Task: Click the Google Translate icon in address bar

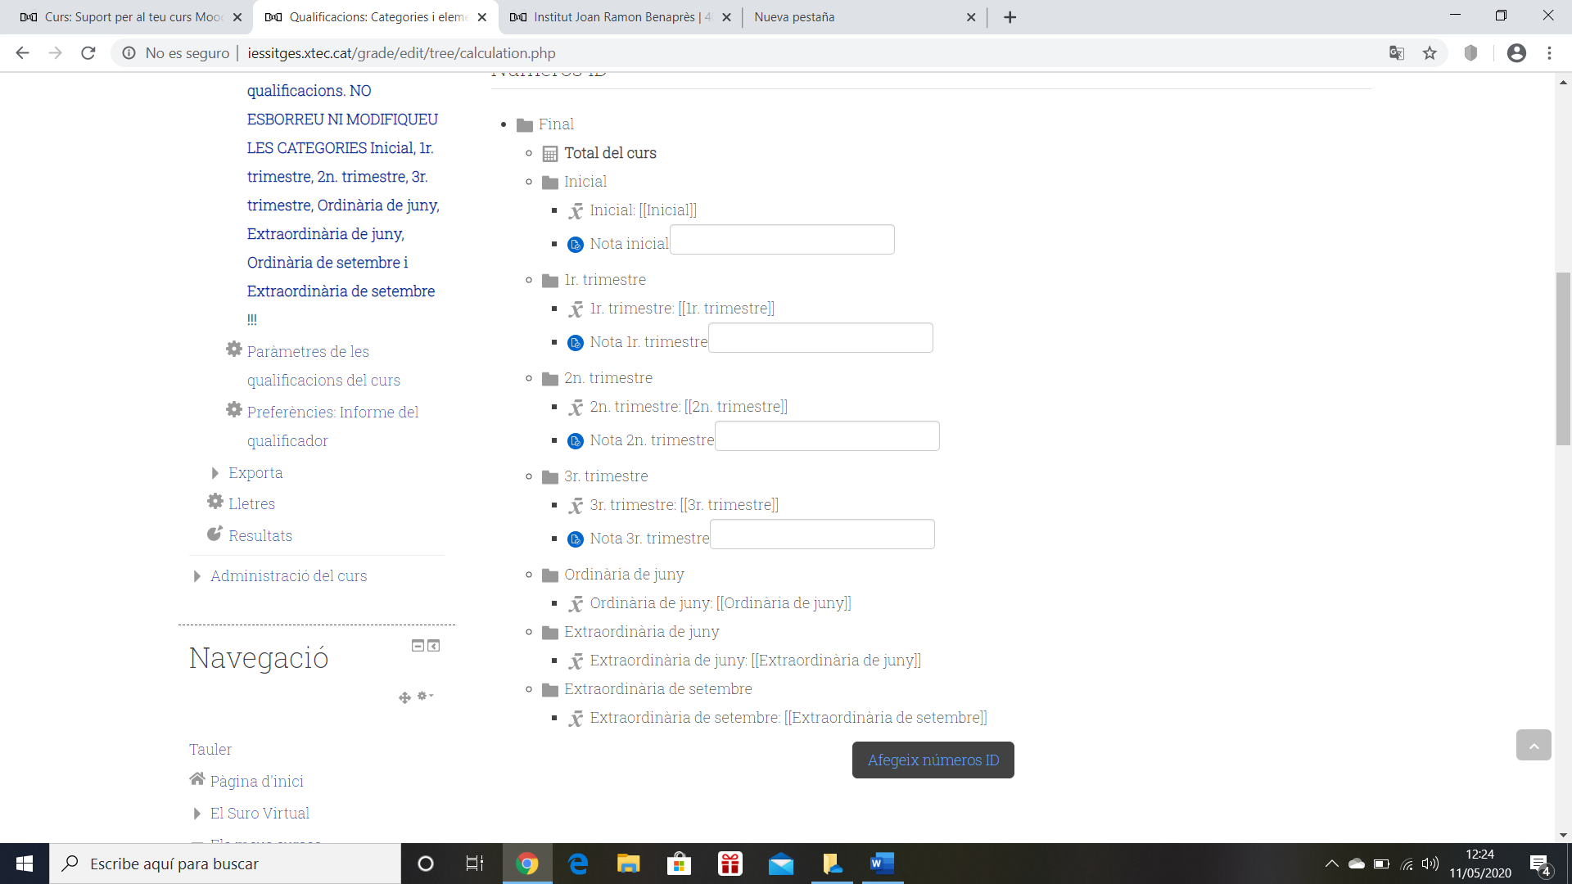Action: click(x=1397, y=53)
